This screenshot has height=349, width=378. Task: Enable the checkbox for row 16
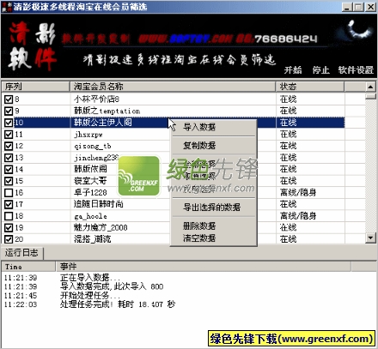pos(9,193)
